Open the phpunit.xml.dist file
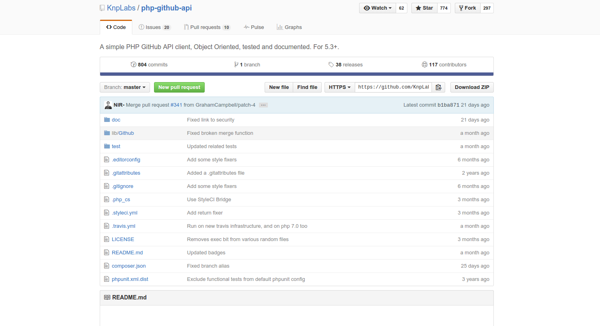600x326 pixels. click(x=130, y=279)
